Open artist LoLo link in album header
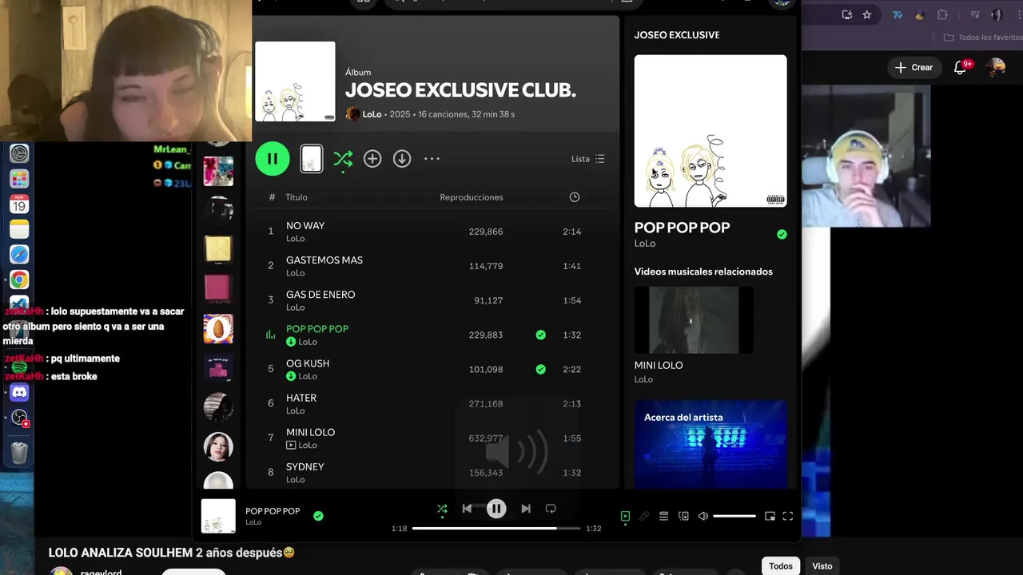This screenshot has height=575, width=1023. (372, 114)
